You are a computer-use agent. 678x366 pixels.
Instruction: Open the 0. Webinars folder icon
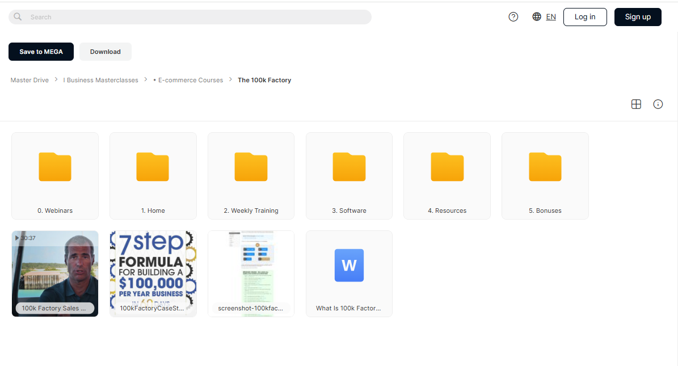55,167
